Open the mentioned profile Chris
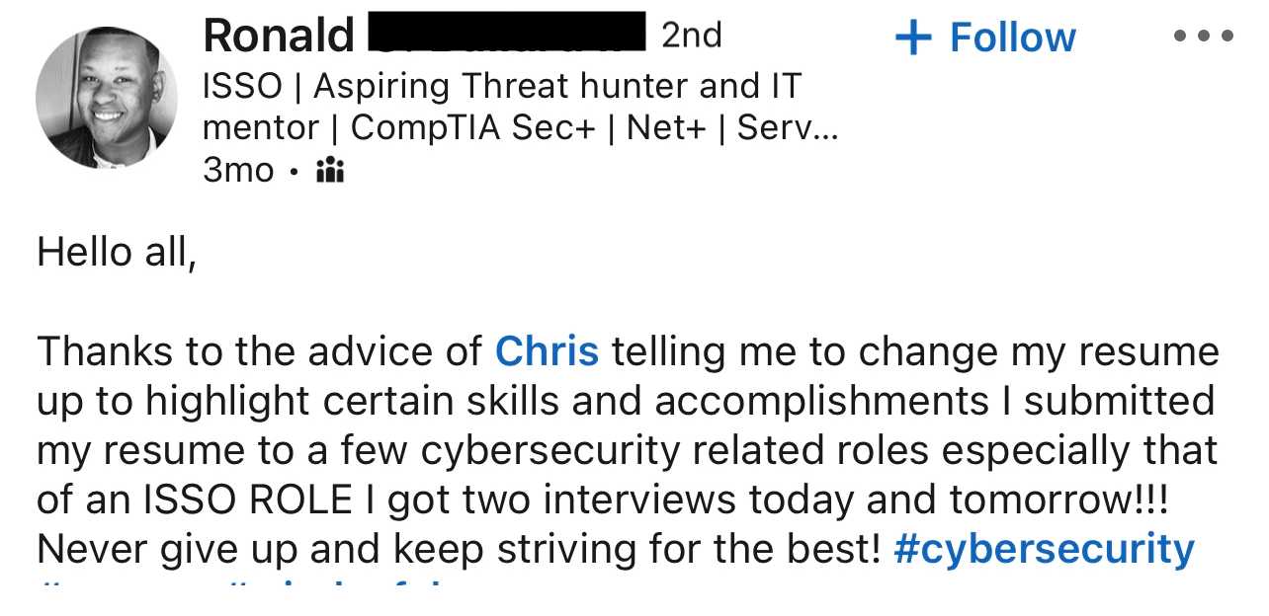Viewport: 1269px width, 616px height. pos(547,351)
